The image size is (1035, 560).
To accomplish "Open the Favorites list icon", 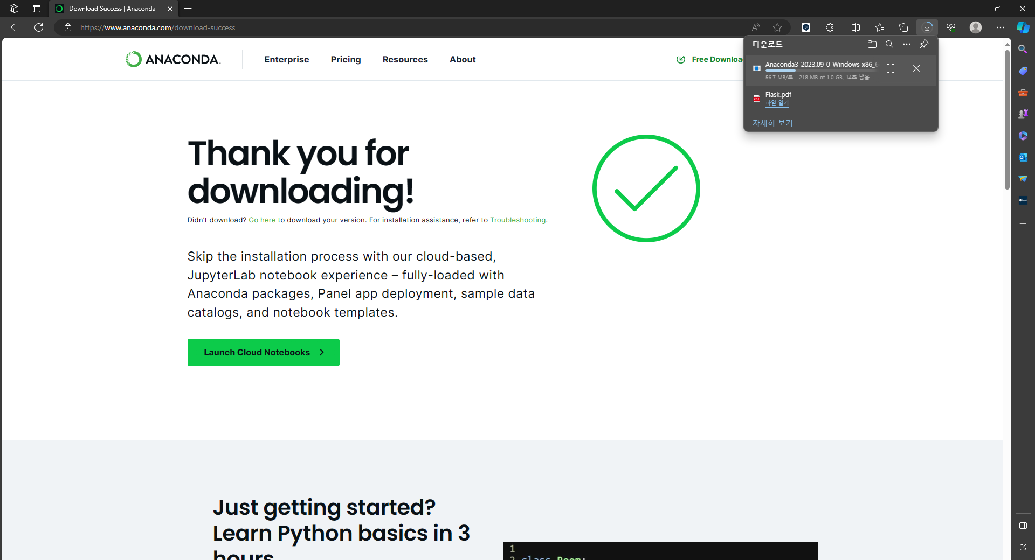I will [x=880, y=27].
